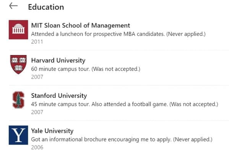Click the Harvard shield logo
Screen dimensions: 229x156
click(18, 64)
